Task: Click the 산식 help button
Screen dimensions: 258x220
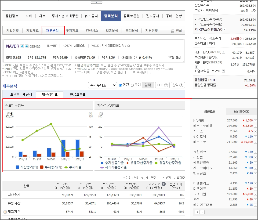Action: 178,85
